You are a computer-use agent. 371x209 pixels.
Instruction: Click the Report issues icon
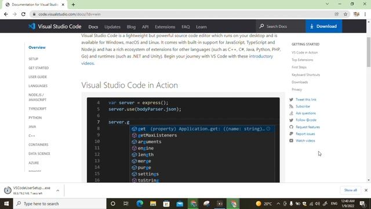coord(291,134)
